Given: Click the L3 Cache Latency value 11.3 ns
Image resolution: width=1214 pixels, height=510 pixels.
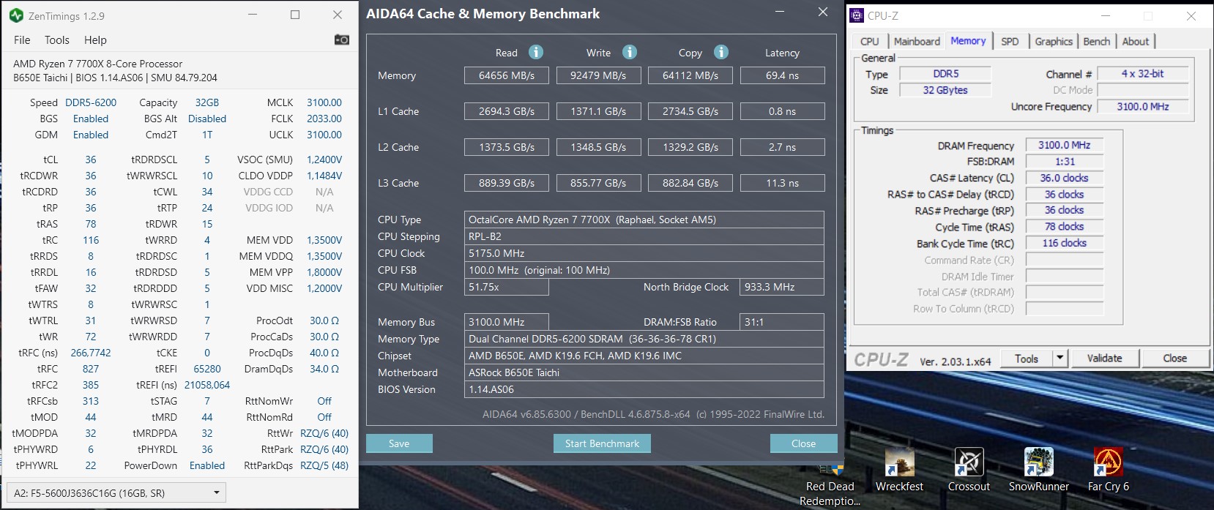Looking at the screenshot, I should tap(782, 183).
